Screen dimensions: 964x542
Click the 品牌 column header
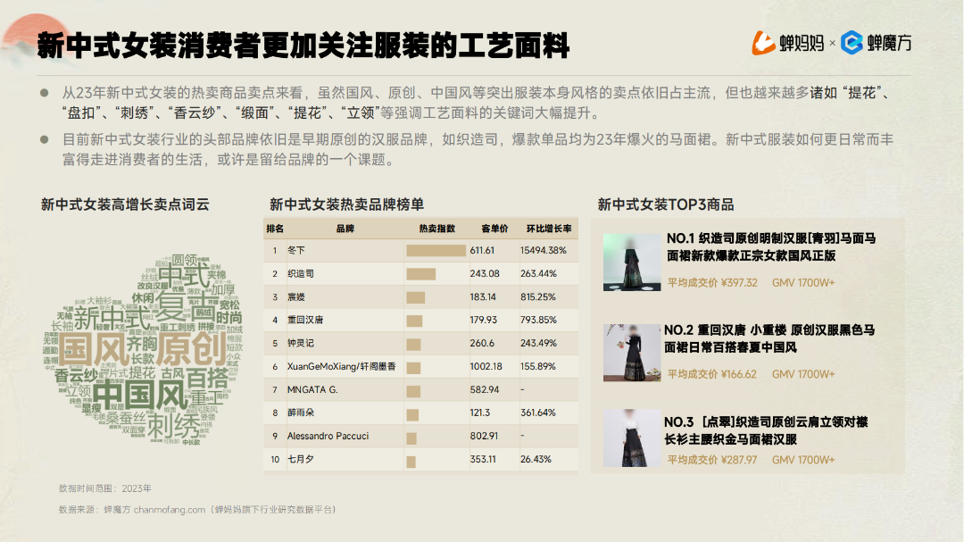click(345, 229)
